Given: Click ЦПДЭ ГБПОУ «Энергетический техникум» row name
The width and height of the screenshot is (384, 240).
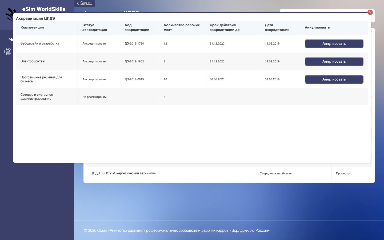Looking at the screenshot, I should (x=123, y=174).
